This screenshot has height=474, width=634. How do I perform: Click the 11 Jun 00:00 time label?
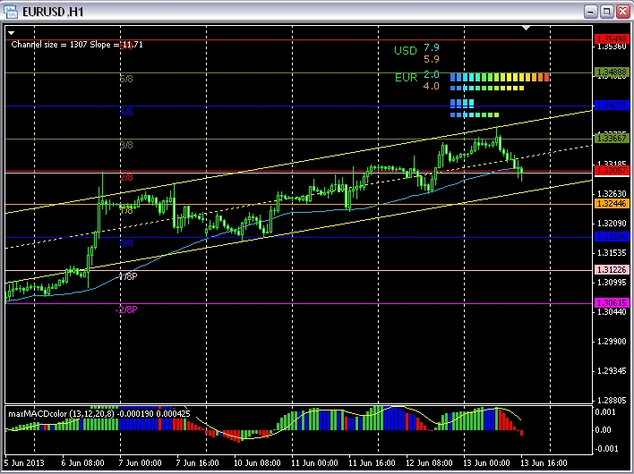tap(314, 462)
